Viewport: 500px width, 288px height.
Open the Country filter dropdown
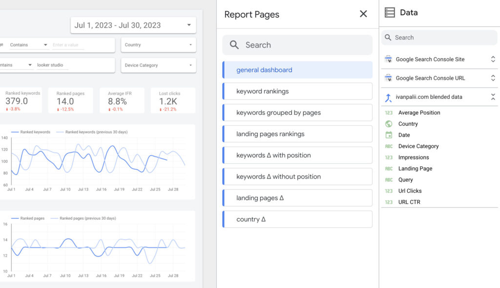pos(159,44)
